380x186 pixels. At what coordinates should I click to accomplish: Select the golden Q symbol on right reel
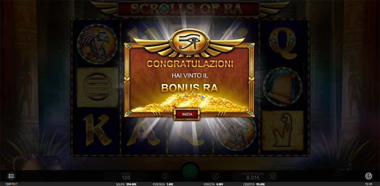tap(283, 43)
